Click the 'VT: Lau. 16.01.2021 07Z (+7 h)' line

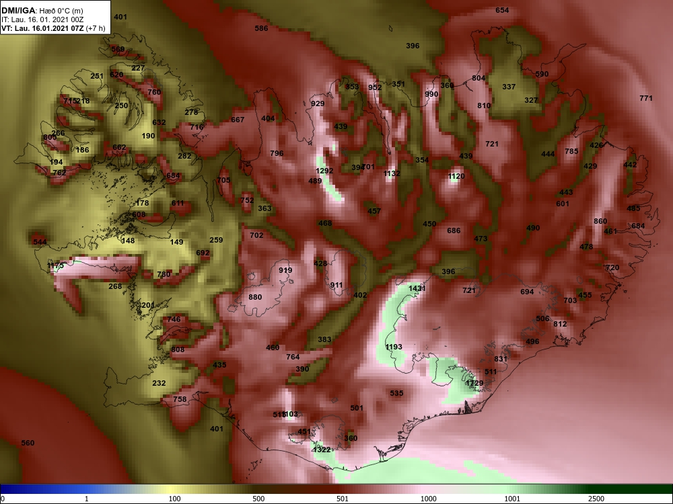[x=53, y=28]
